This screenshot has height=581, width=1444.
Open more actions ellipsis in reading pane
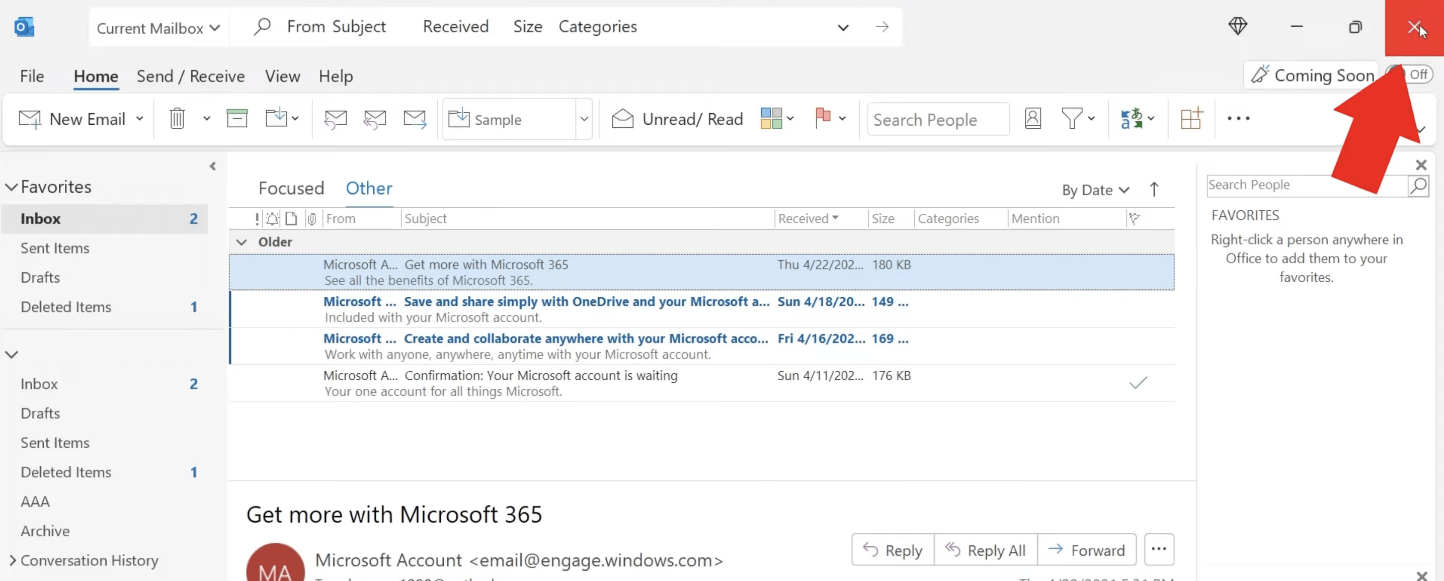tap(1159, 549)
